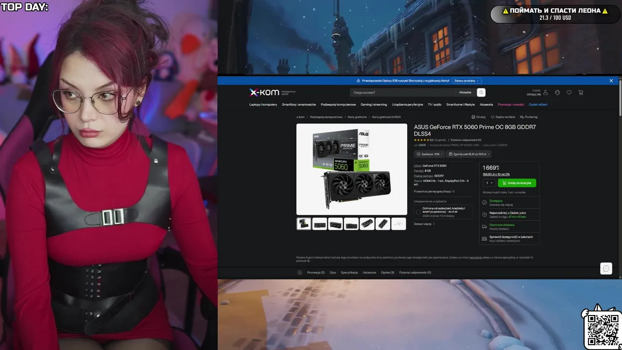Expand Zobacz więcej insurance options
Viewport: 622px width, 350px height.
pos(424,224)
